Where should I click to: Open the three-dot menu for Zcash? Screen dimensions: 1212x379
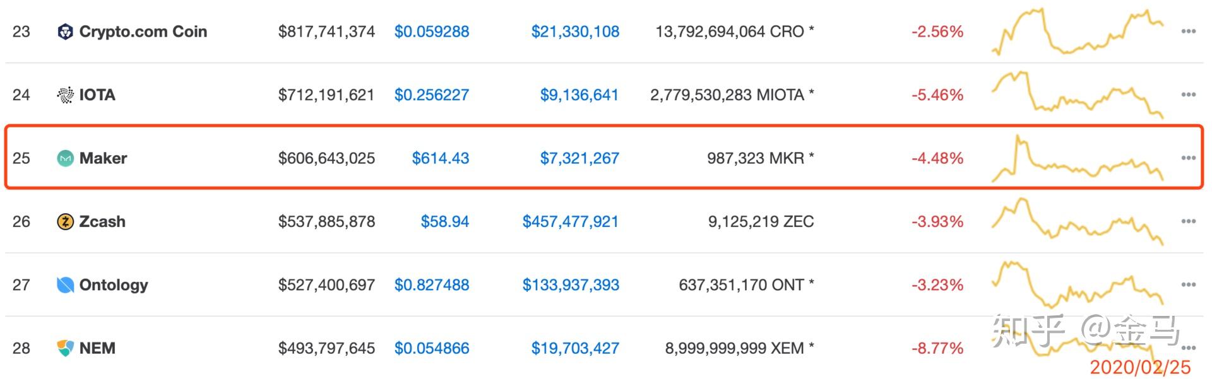click(x=1189, y=221)
